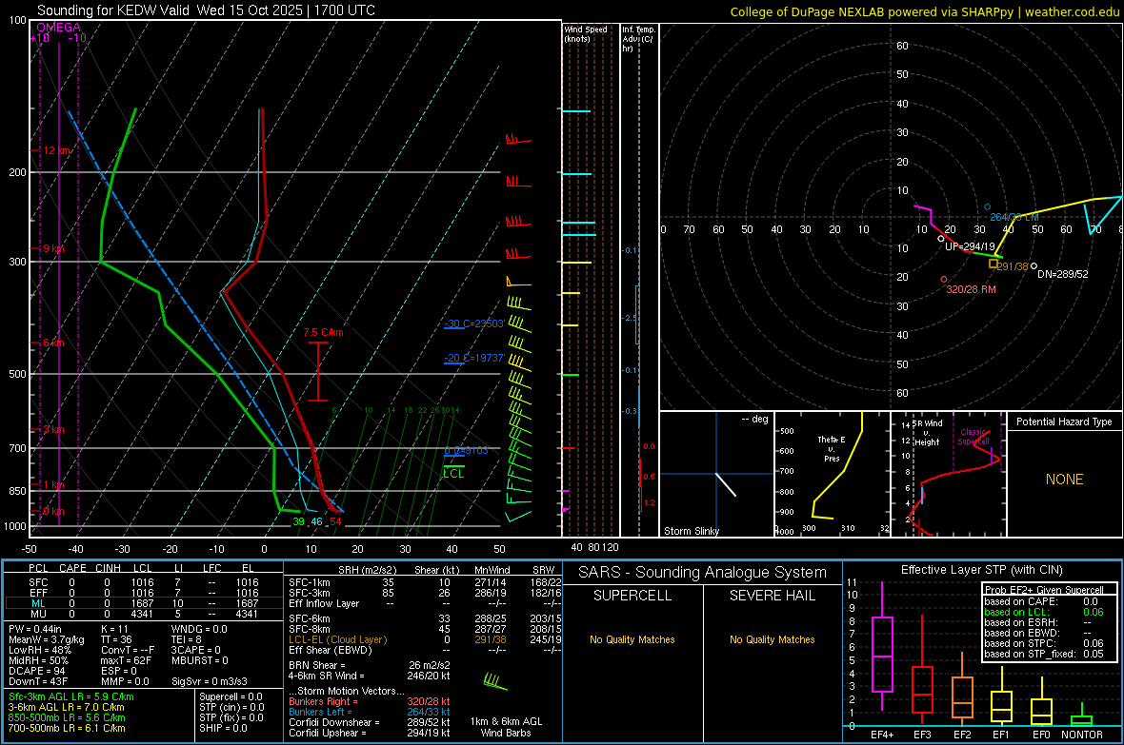
Task: Click 'No Quality Matches' under SUPERCELL
Action: click(x=632, y=639)
